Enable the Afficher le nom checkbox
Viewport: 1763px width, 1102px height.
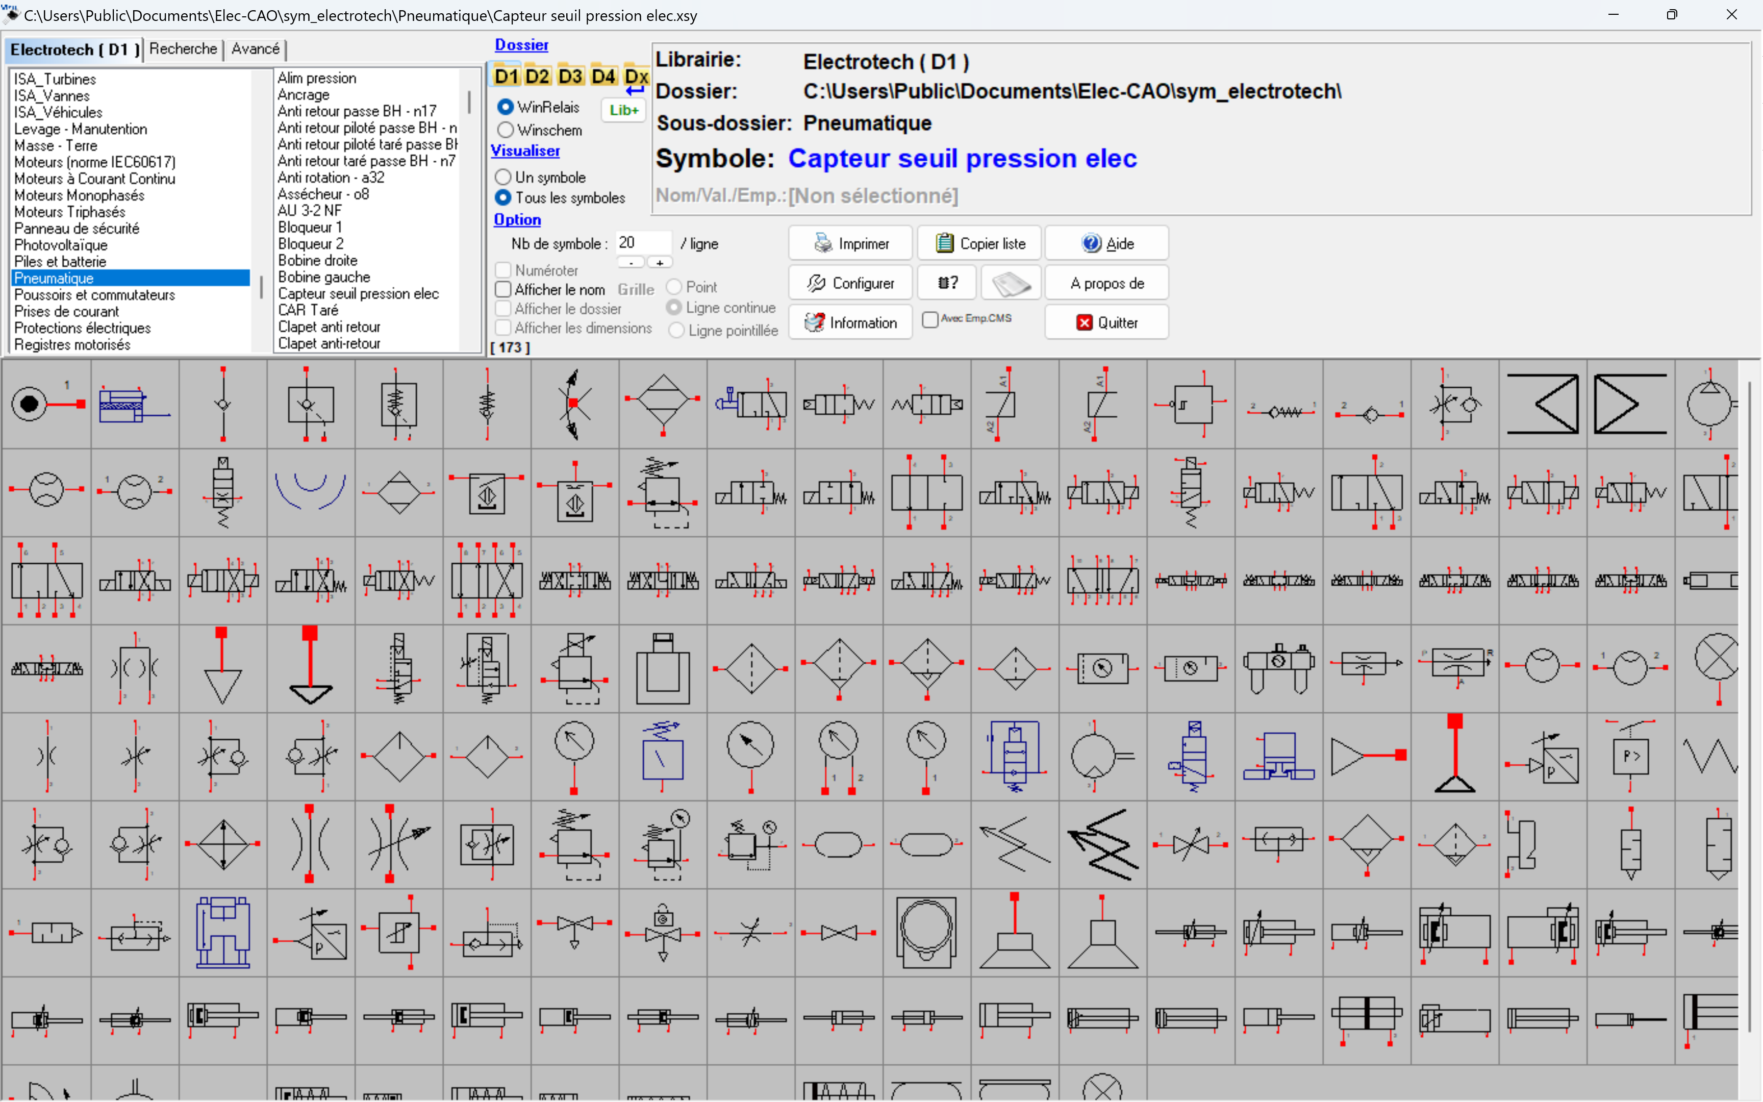tap(503, 289)
